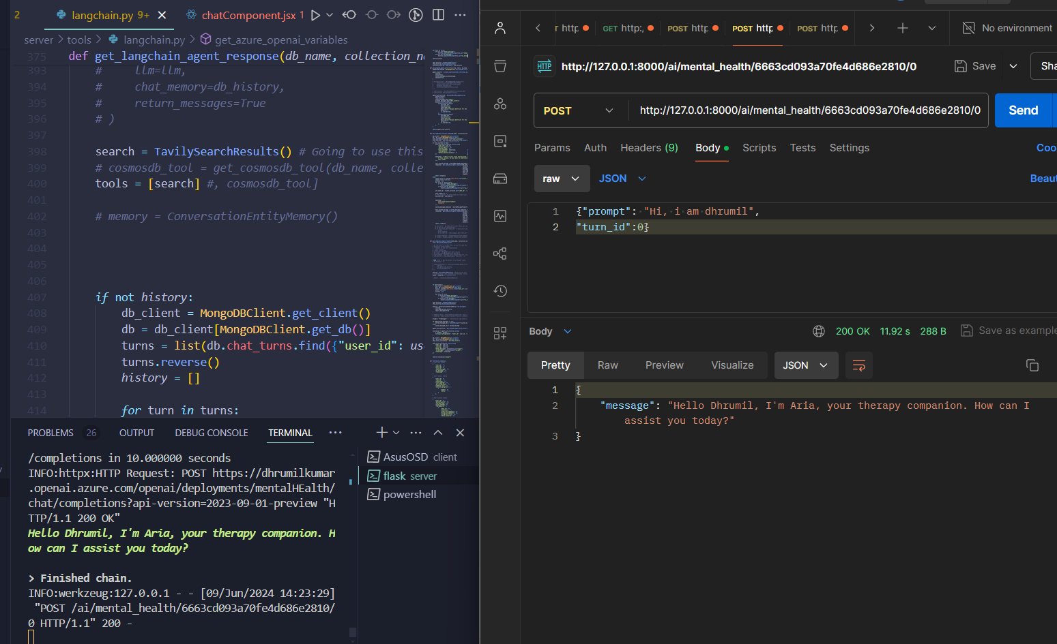Copy the response body with copy icon
The height and width of the screenshot is (644, 1057).
click(1032, 365)
